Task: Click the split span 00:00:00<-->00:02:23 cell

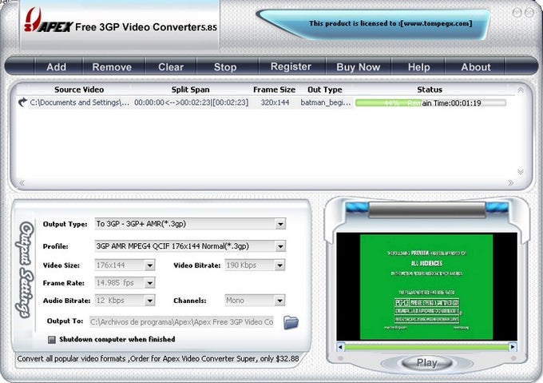Action: [191, 102]
